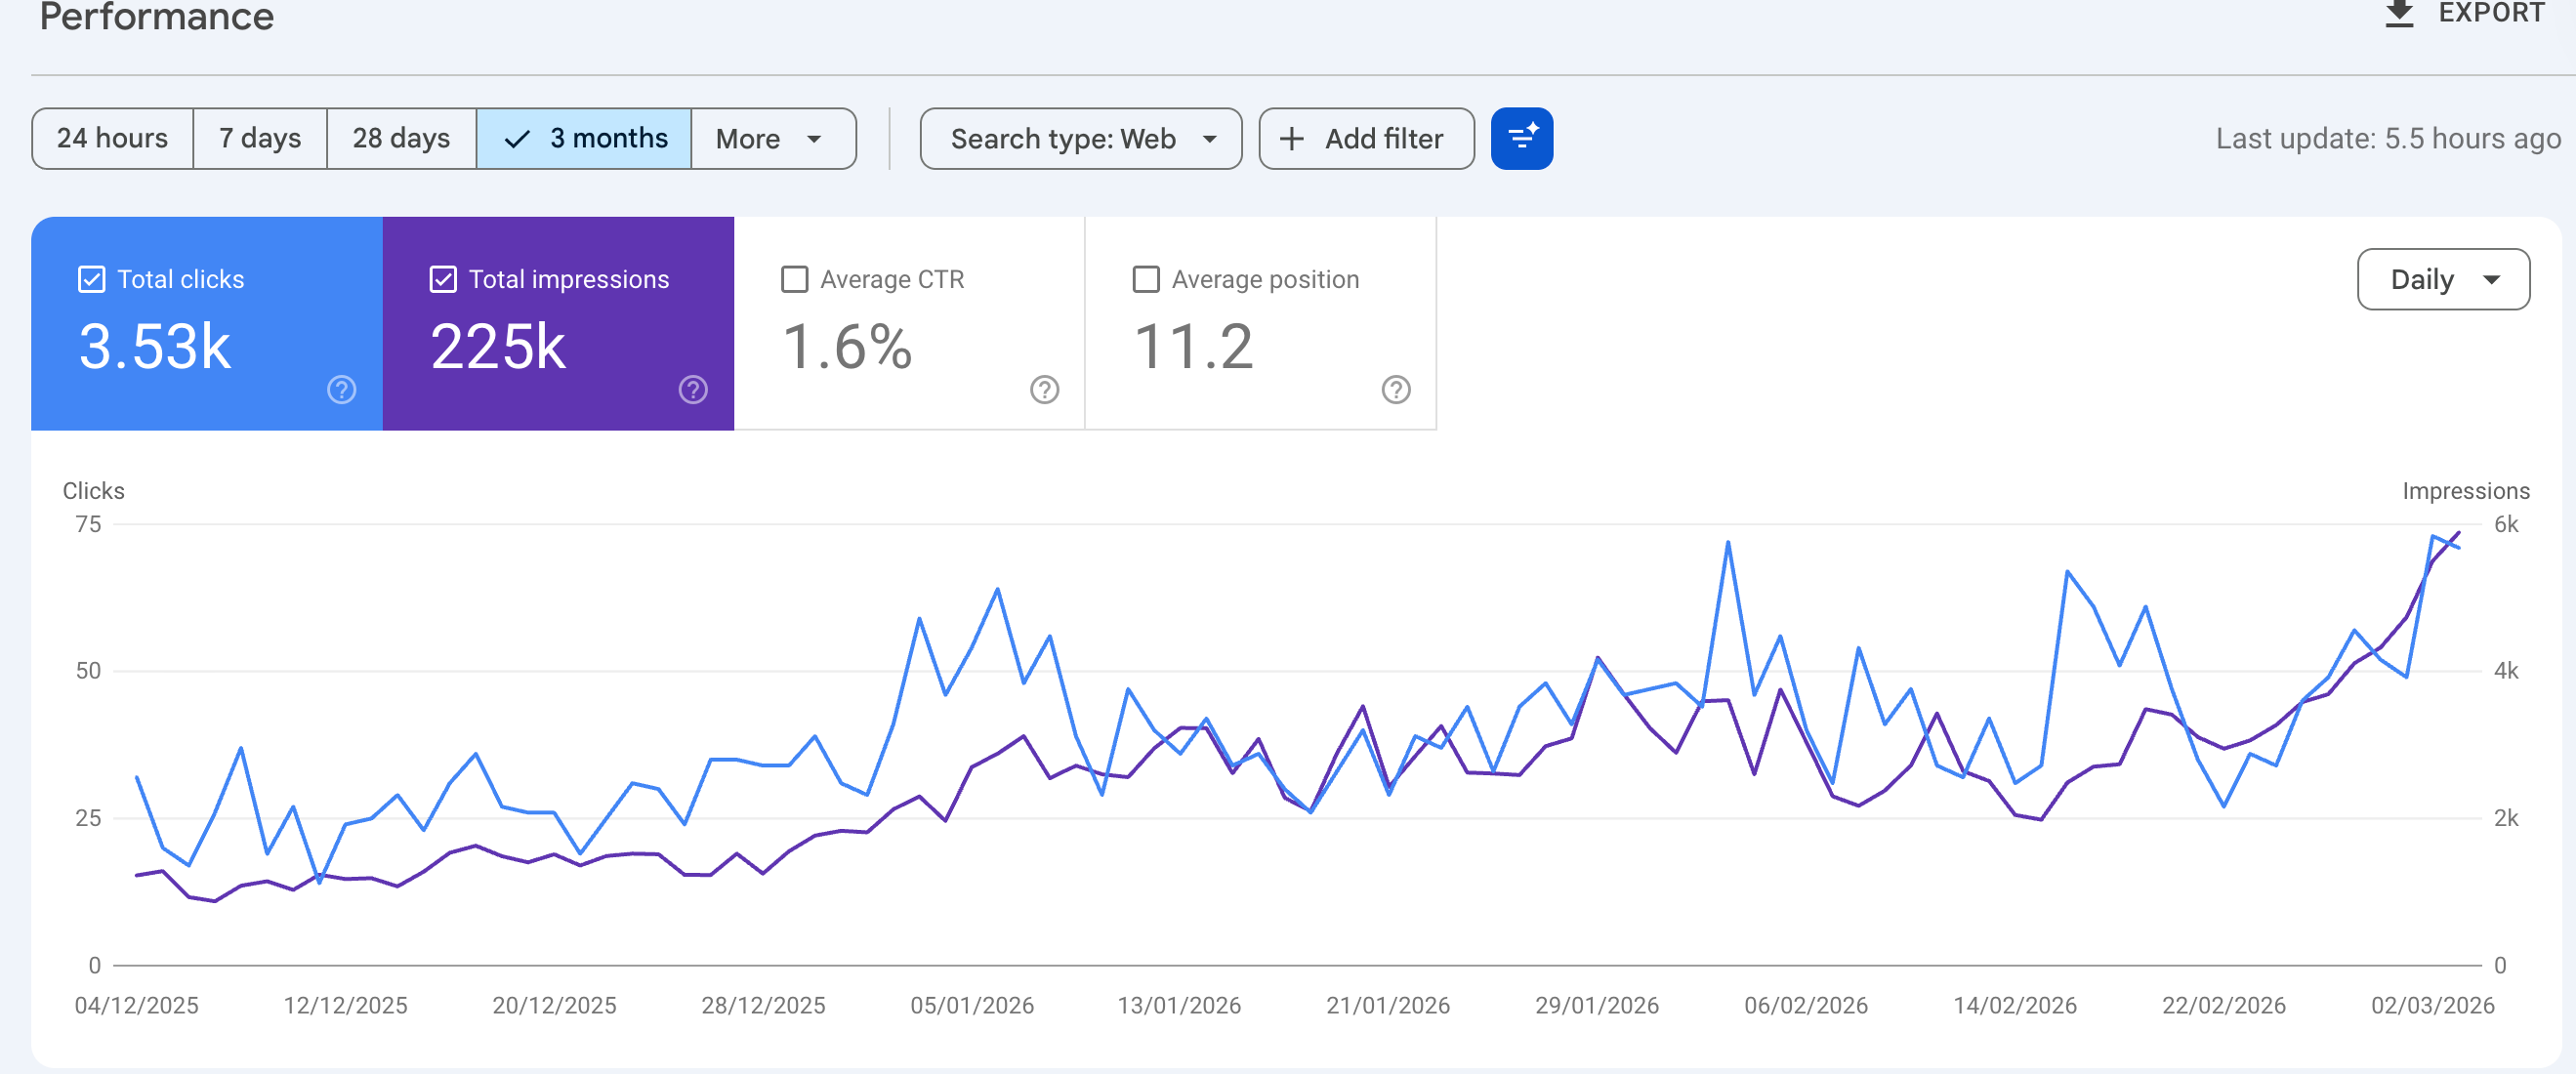Choose the 7 days range
Screen dimensions: 2576x1074
point(260,139)
